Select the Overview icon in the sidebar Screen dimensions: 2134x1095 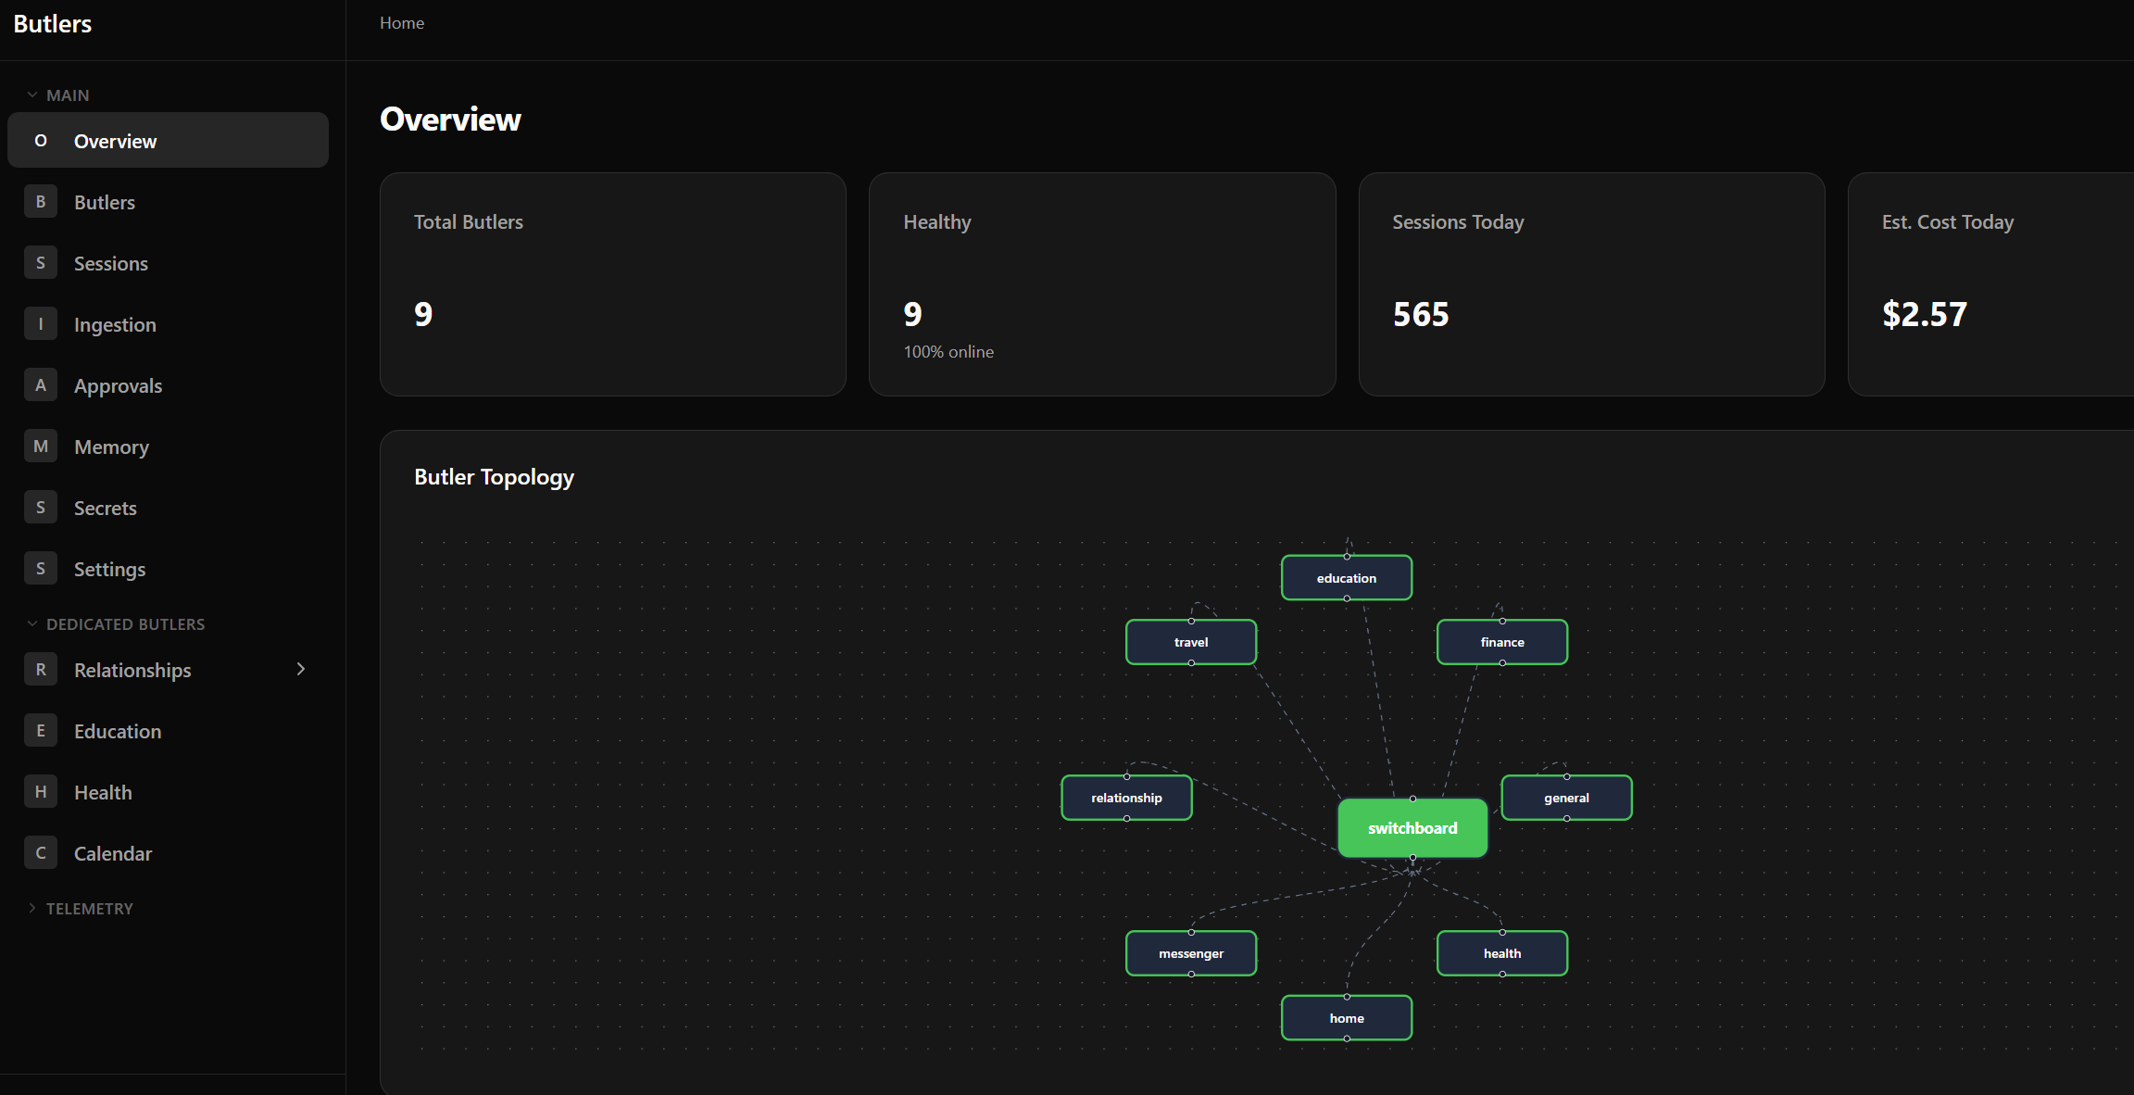pyautogui.click(x=41, y=140)
